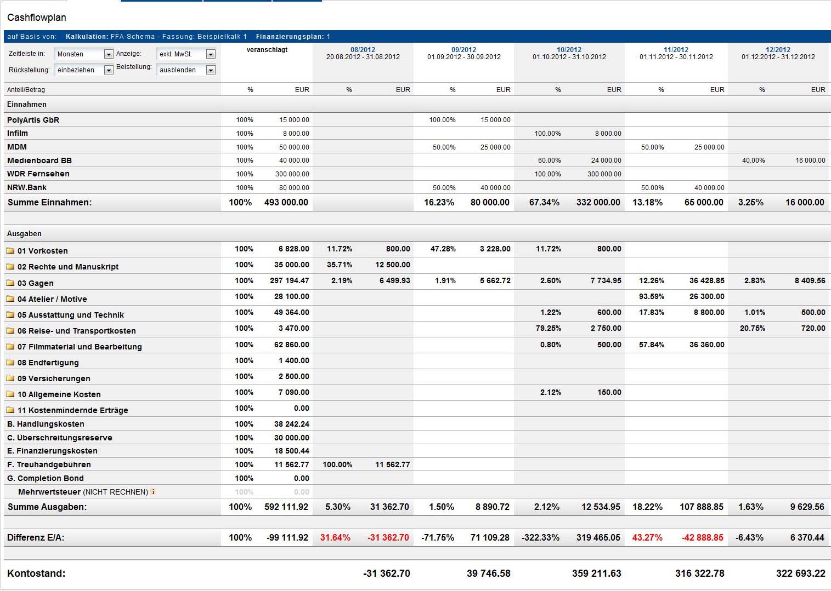Open folder icon for 11 Kostenmindernde Erträge
The image size is (831, 591).
10,410
